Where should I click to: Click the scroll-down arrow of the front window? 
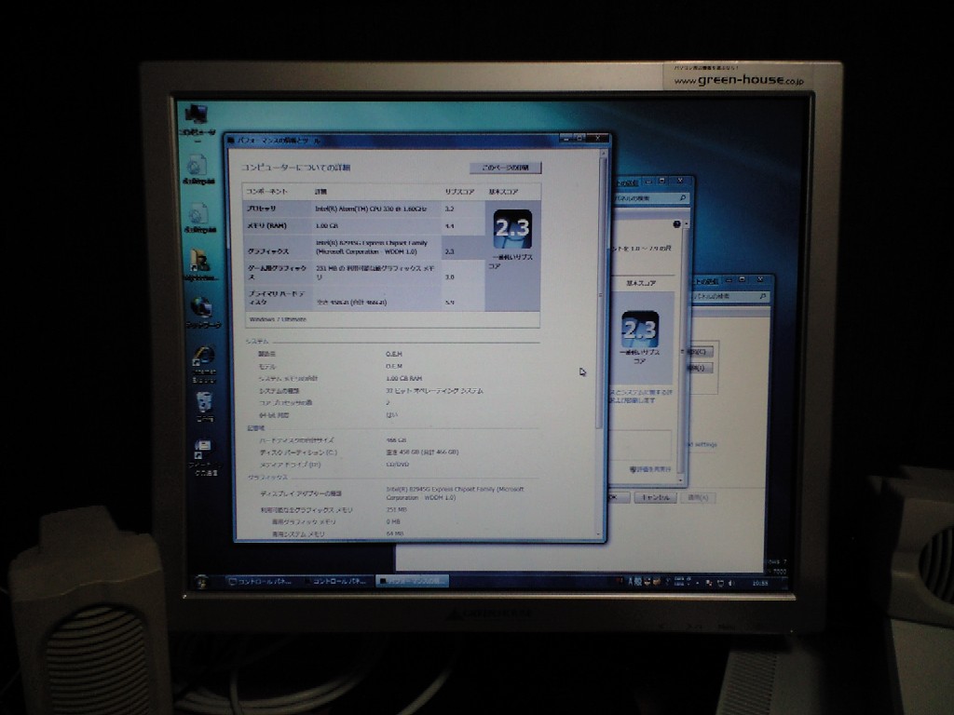point(600,534)
